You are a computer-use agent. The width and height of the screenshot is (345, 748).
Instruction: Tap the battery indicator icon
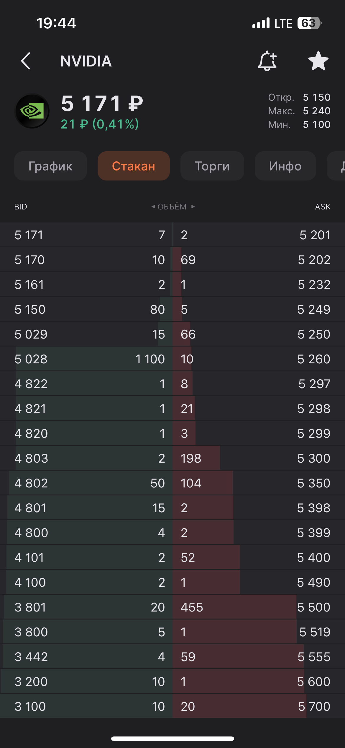(x=309, y=23)
